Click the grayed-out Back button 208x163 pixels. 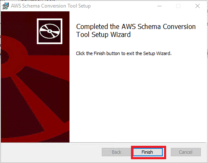point(116,152)
